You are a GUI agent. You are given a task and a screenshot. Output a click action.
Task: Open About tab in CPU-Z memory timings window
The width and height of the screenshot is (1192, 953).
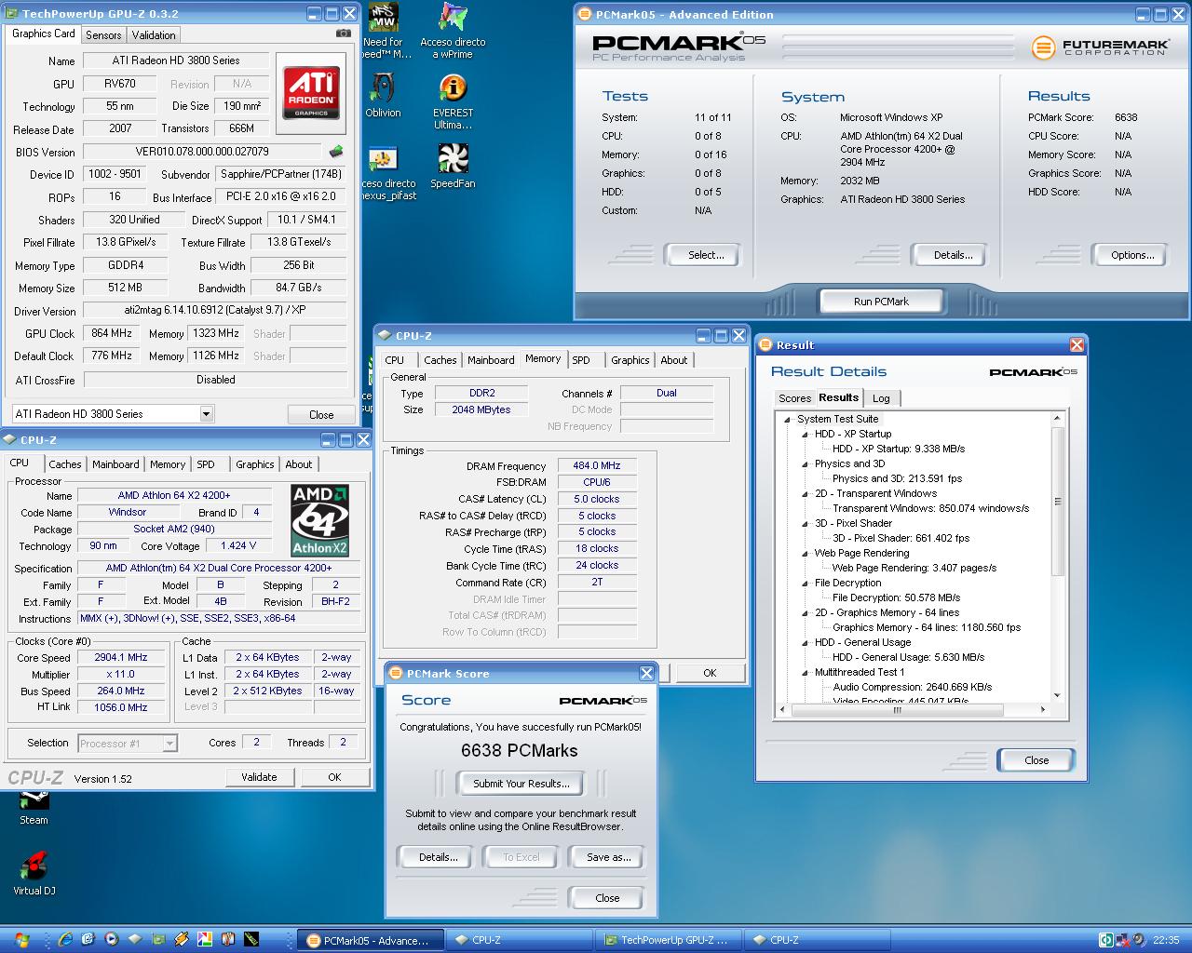tap(674, 360)
